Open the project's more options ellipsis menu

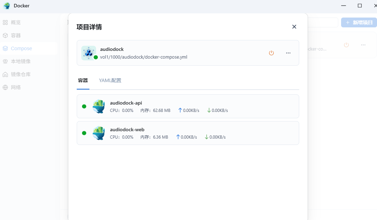coord(288,53)
